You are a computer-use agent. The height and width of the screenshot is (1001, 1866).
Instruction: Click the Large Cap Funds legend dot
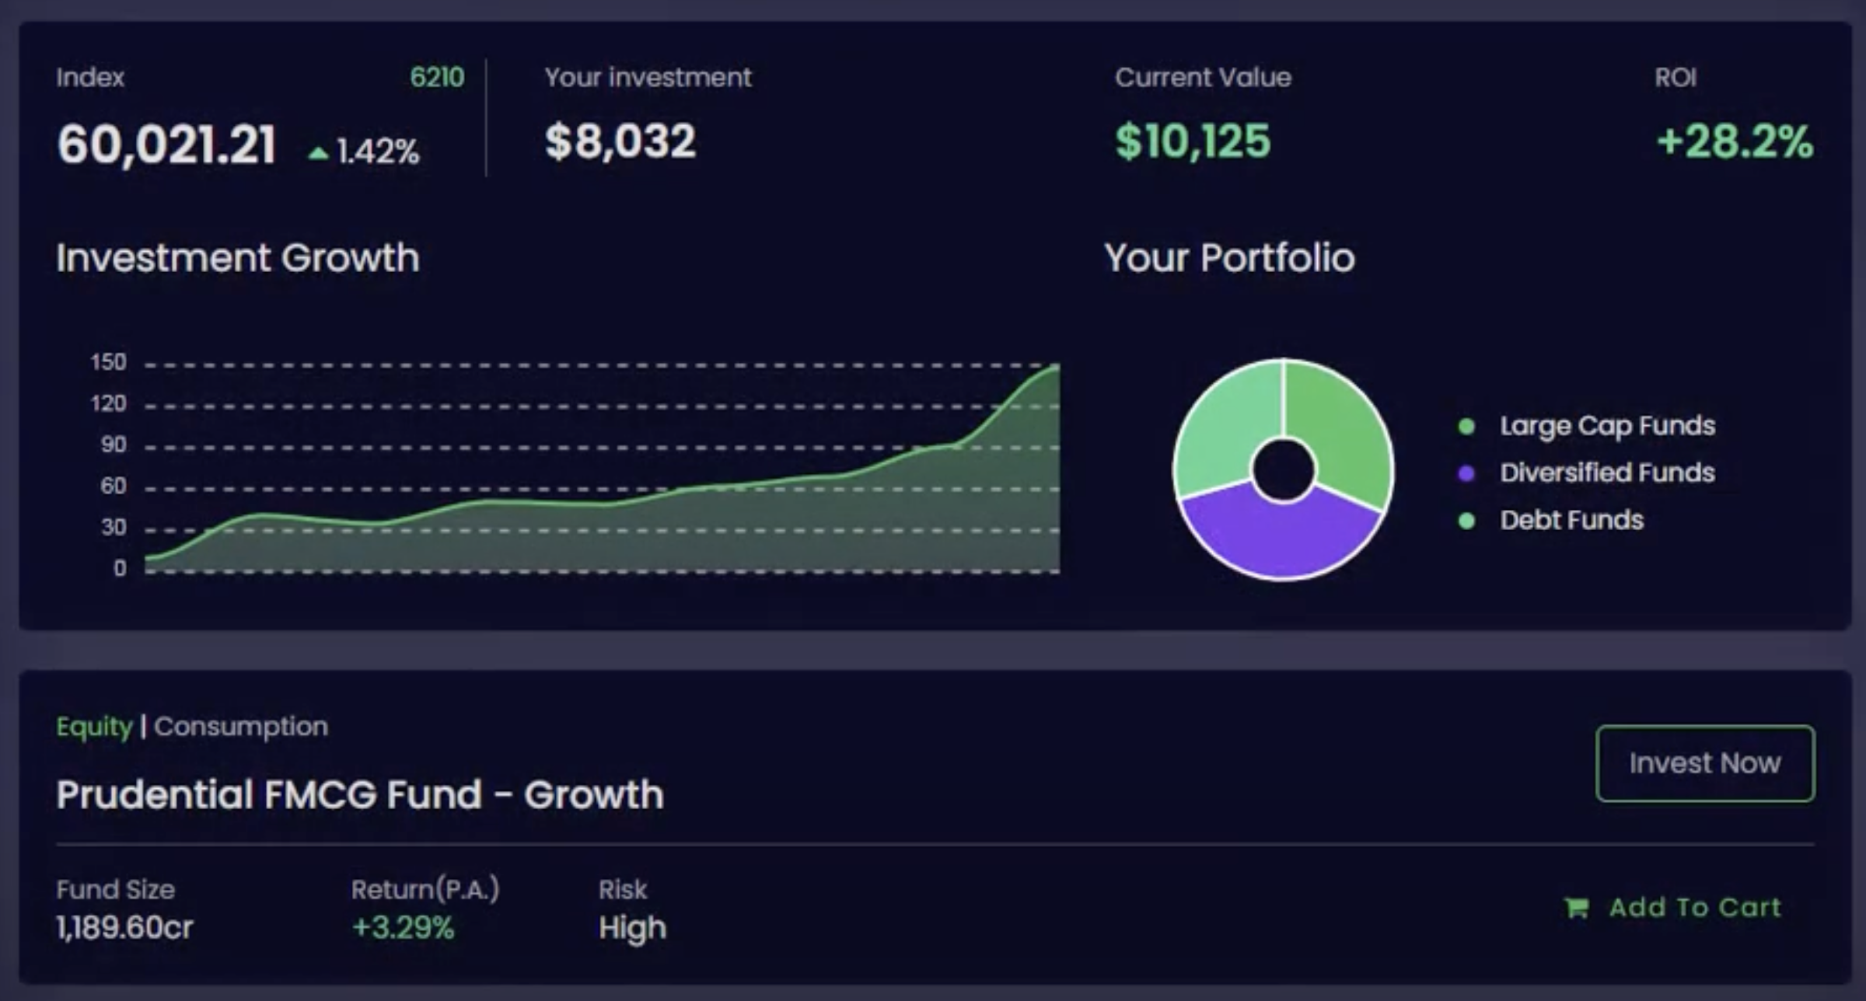tap(1466, 426)
